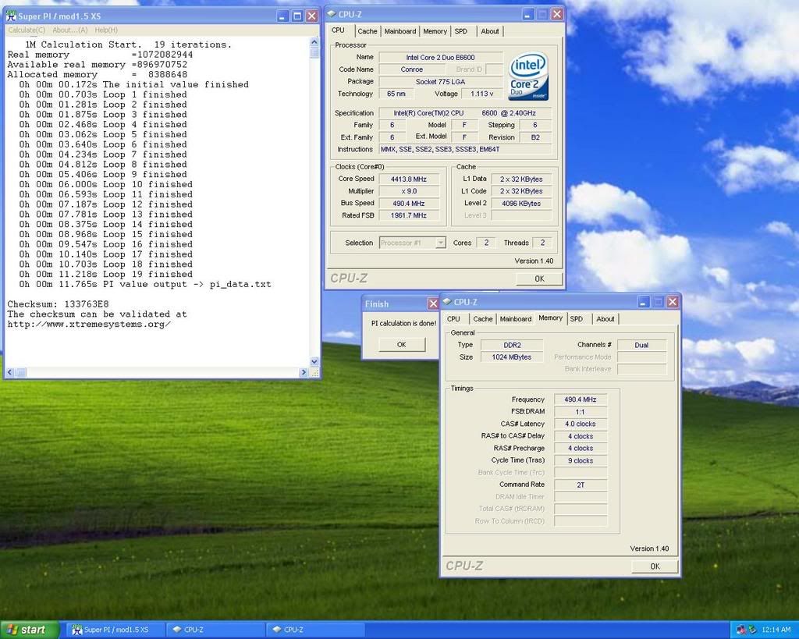Click the Super PI title bar icon
The width and height of the screenshot is (799, 639).
coord(12,16)
